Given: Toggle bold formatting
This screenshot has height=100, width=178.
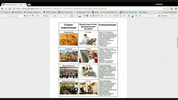Looking at the screenshot, I should (72, 16).
